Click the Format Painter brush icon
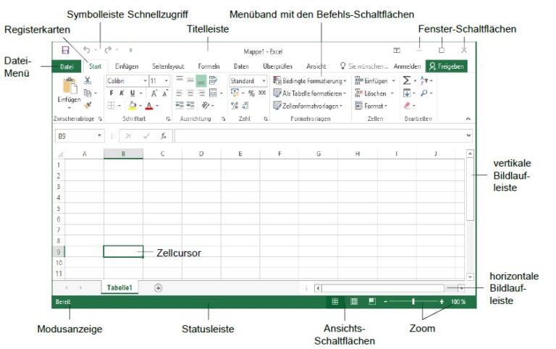 pyautogui.click(x=88, y=105)
